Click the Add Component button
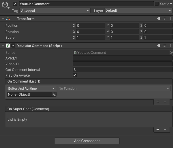 [x=87, y=141]
